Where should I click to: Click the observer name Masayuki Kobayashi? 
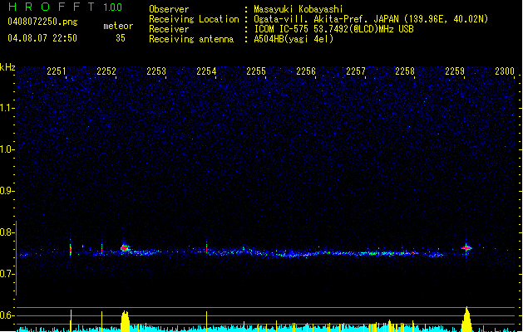click(299, 9)
